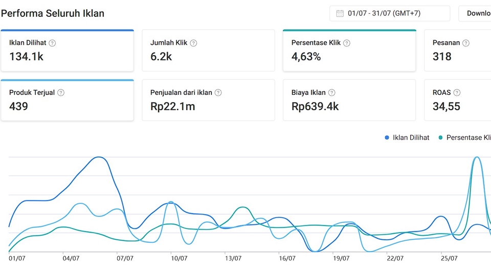Click the 25/07 axis label
Screen dimensions: 491x275
[x=450, y=259]
